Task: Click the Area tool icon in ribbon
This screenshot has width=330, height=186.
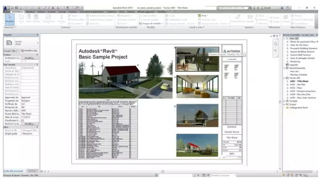Action: [199, 16]
